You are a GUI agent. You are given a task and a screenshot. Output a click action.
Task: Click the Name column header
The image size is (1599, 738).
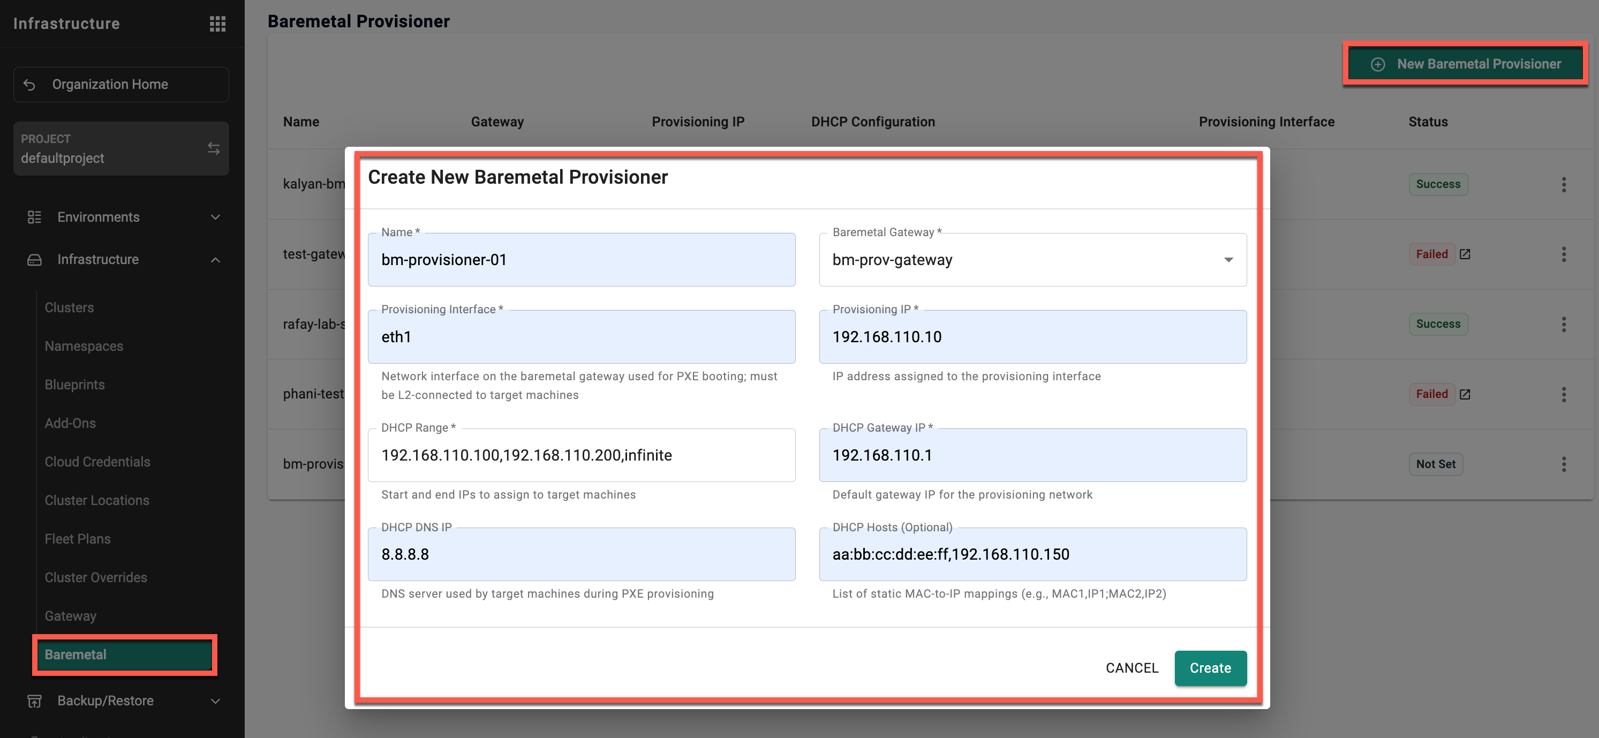pos(301,122)
